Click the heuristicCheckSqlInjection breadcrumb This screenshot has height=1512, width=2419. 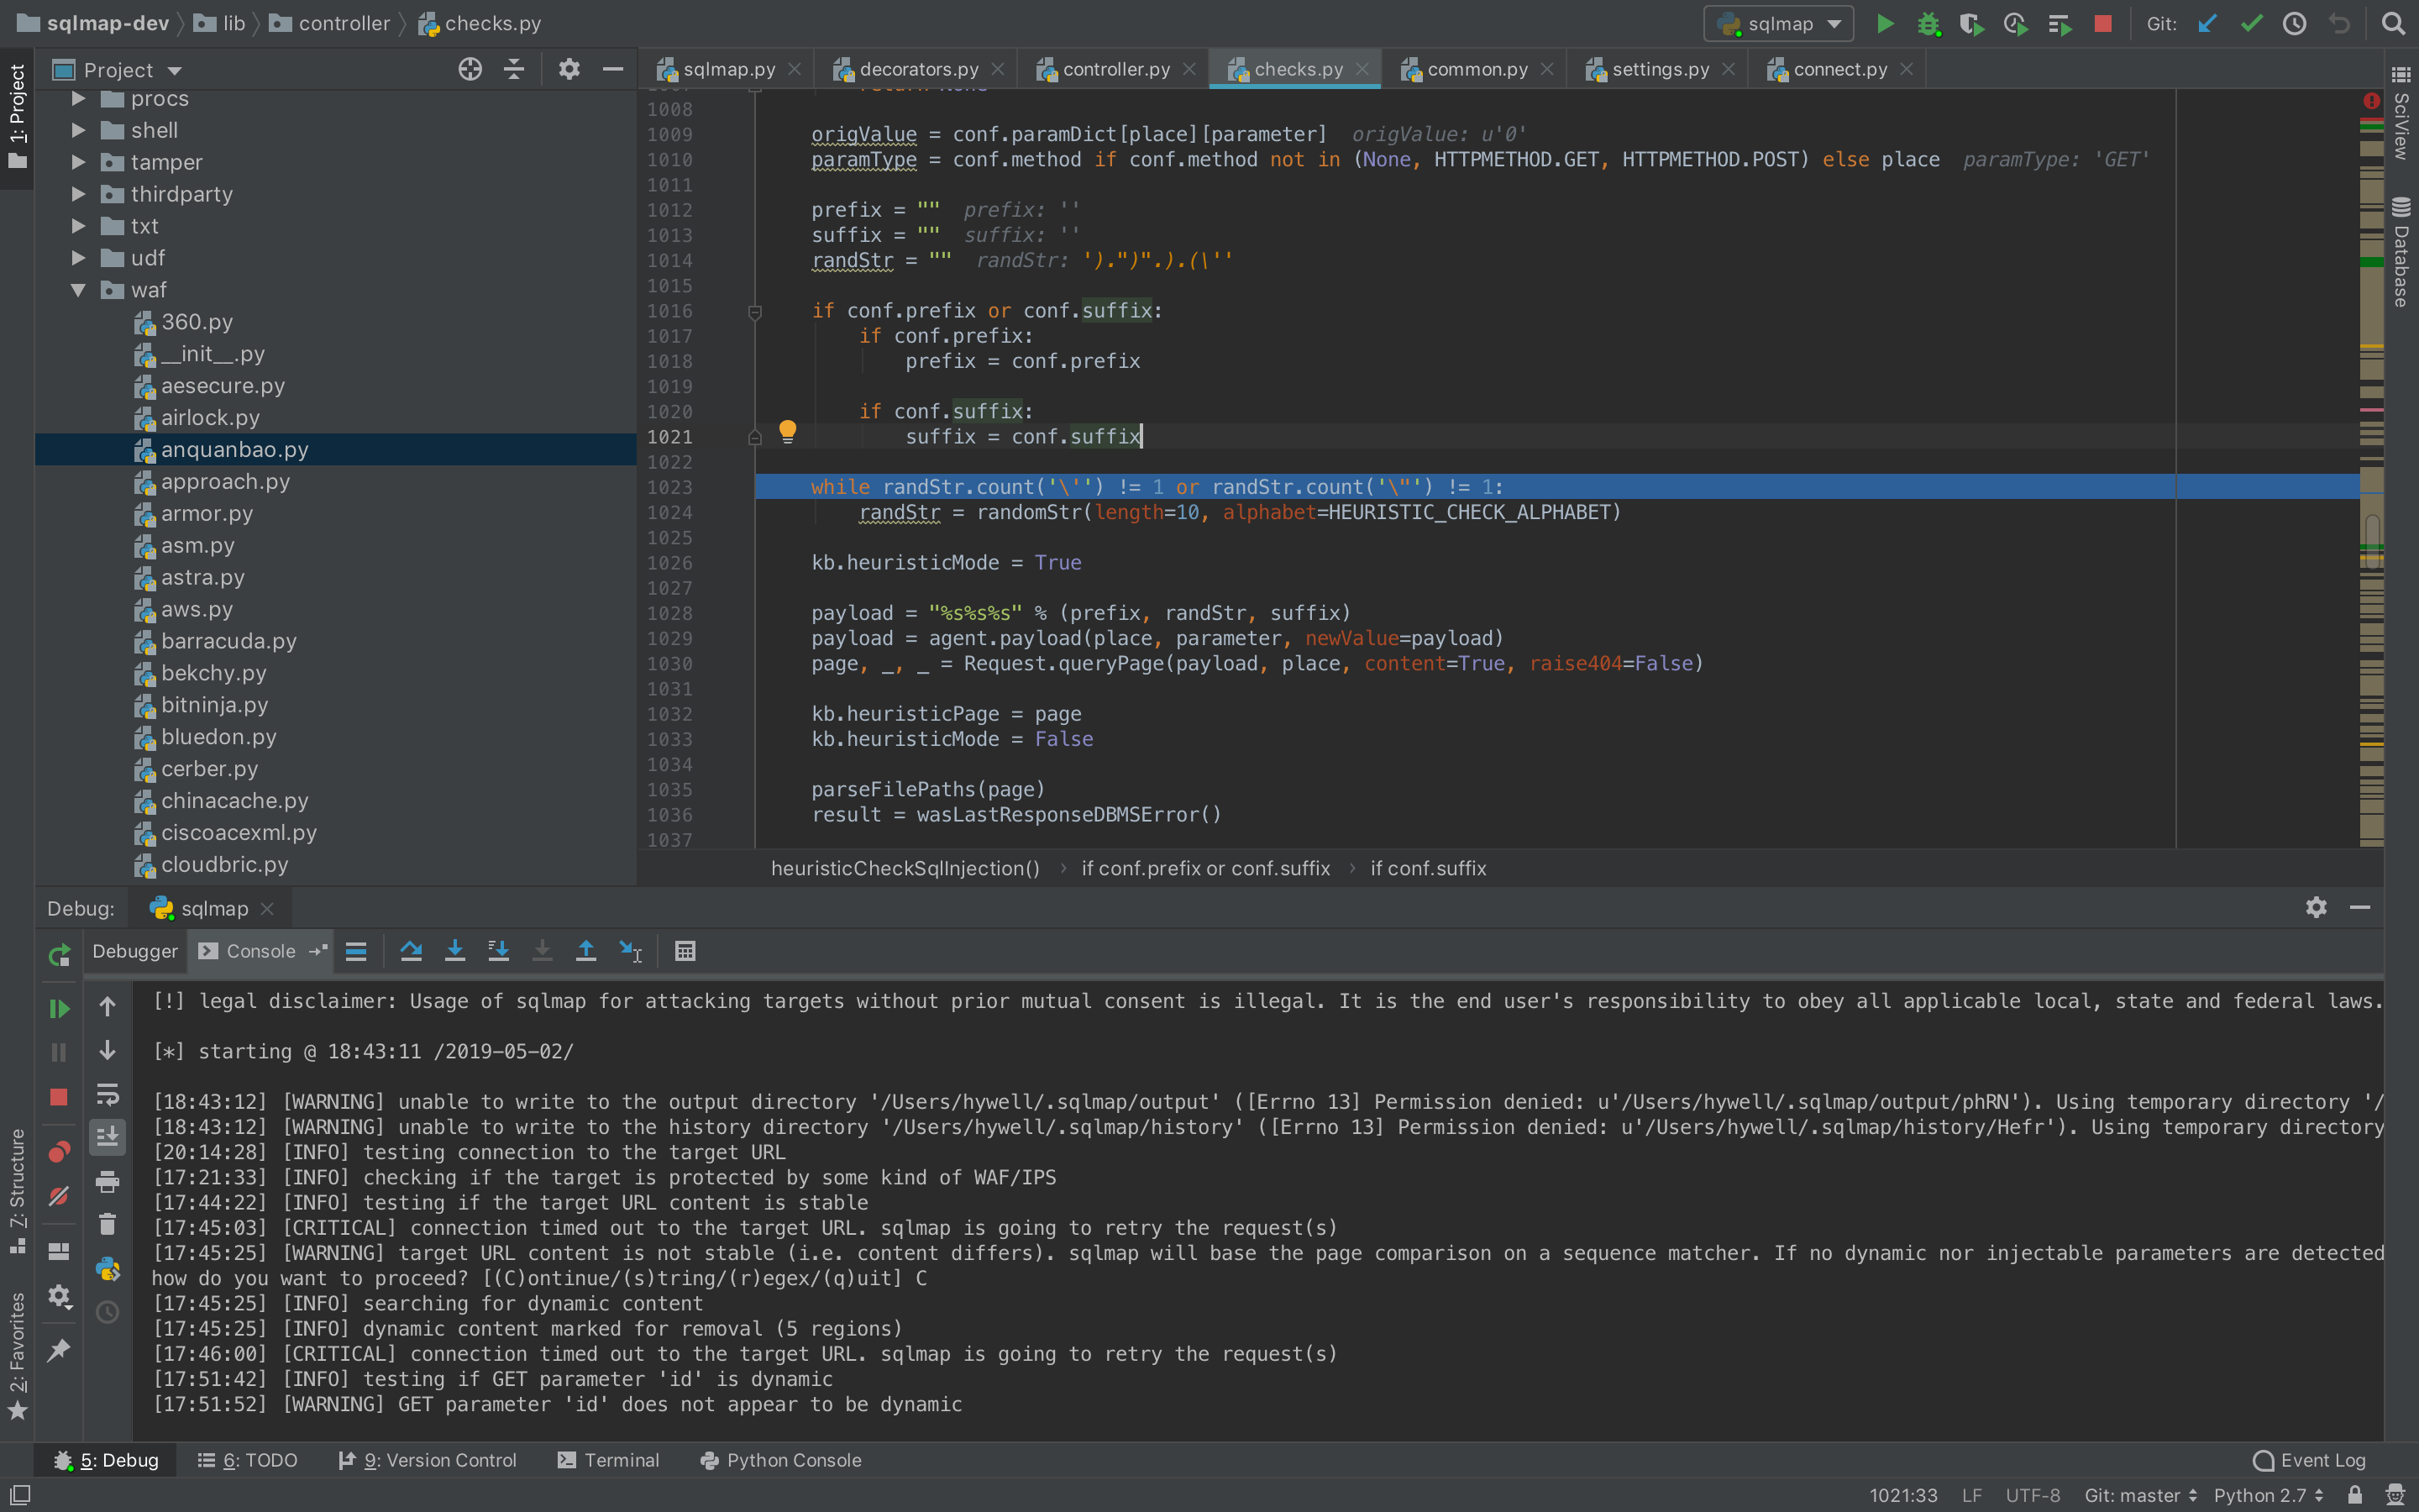pyautogui.click(x=905, y=868)
